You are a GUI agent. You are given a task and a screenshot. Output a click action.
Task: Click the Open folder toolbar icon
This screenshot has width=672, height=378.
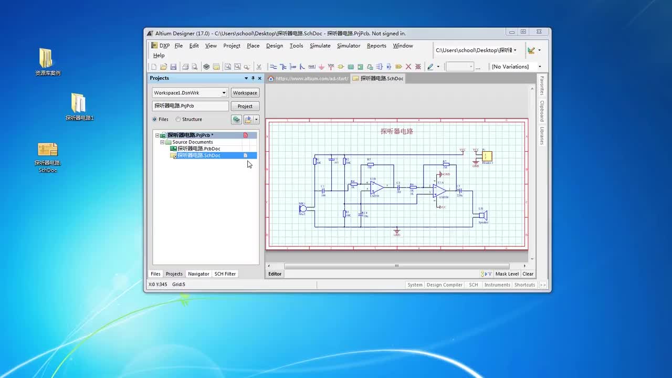pos(163,67)
